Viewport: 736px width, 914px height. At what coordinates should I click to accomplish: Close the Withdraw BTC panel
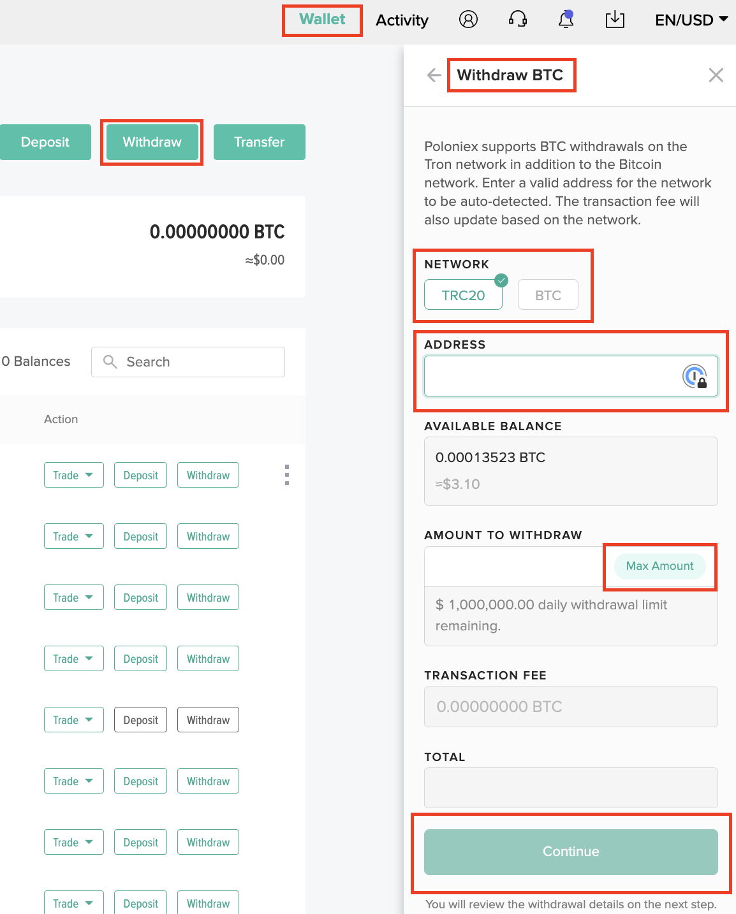coord(716,75)
